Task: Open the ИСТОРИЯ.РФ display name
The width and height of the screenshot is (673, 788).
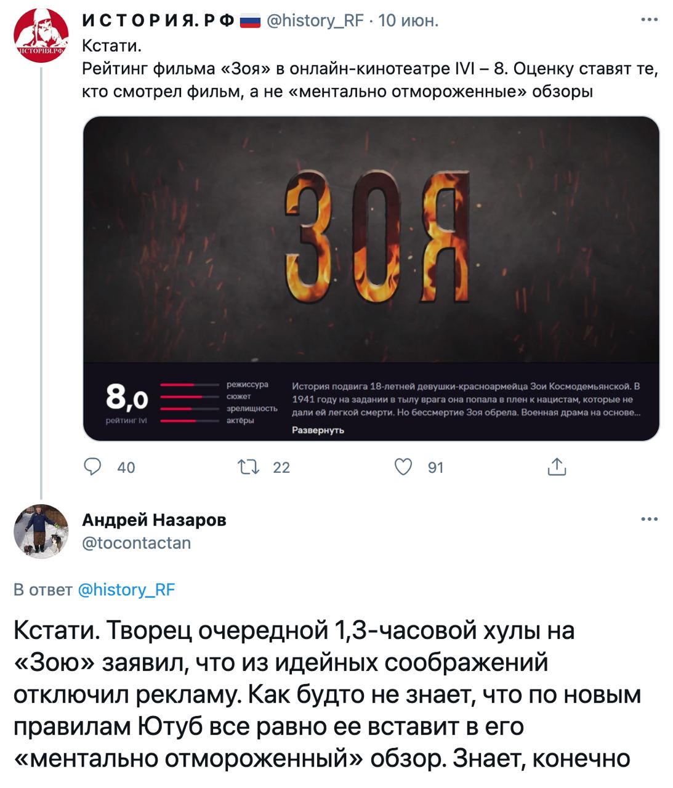Action: 158,21
